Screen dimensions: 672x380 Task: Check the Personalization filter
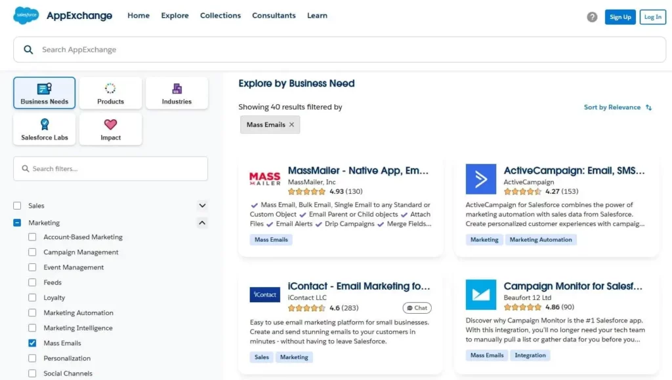[32, 358]
